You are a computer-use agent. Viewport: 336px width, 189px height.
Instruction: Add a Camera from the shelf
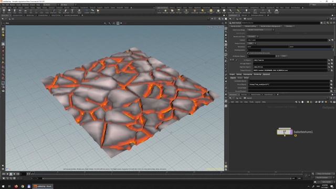click(x=159, y=11)
